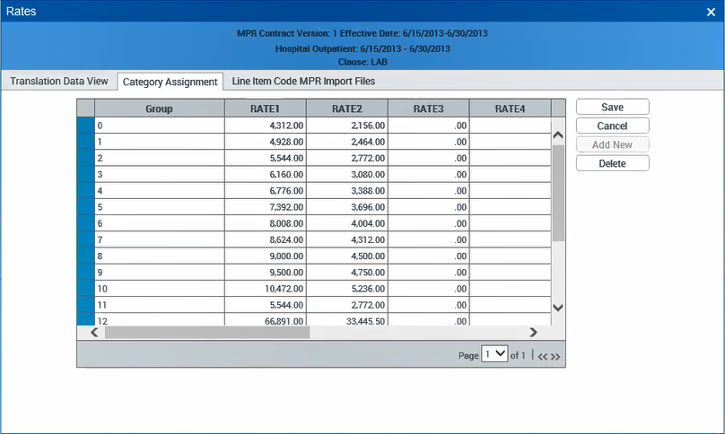Click RATE1 cell 6,160.00
This screenshot has width=725, height=434.
point(266,174)
